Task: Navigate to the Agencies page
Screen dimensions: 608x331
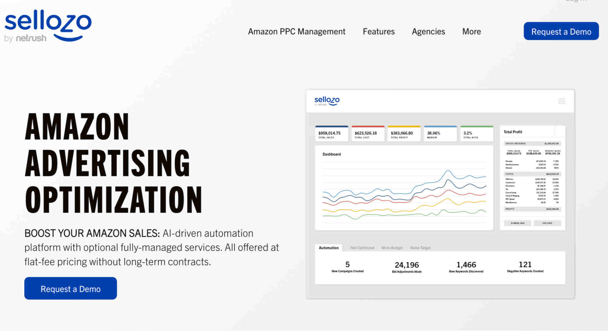Action: pyautogui.click(x=428, y=32)
